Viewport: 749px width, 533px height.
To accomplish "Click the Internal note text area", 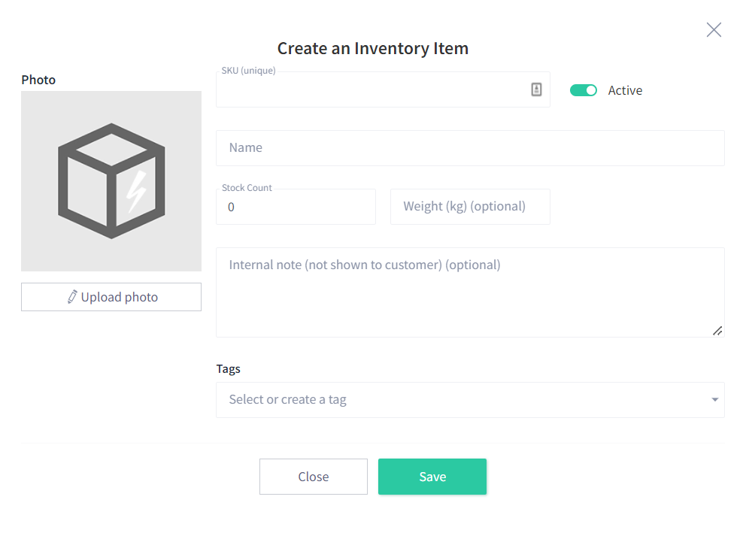I will click(x=470, y=292).
